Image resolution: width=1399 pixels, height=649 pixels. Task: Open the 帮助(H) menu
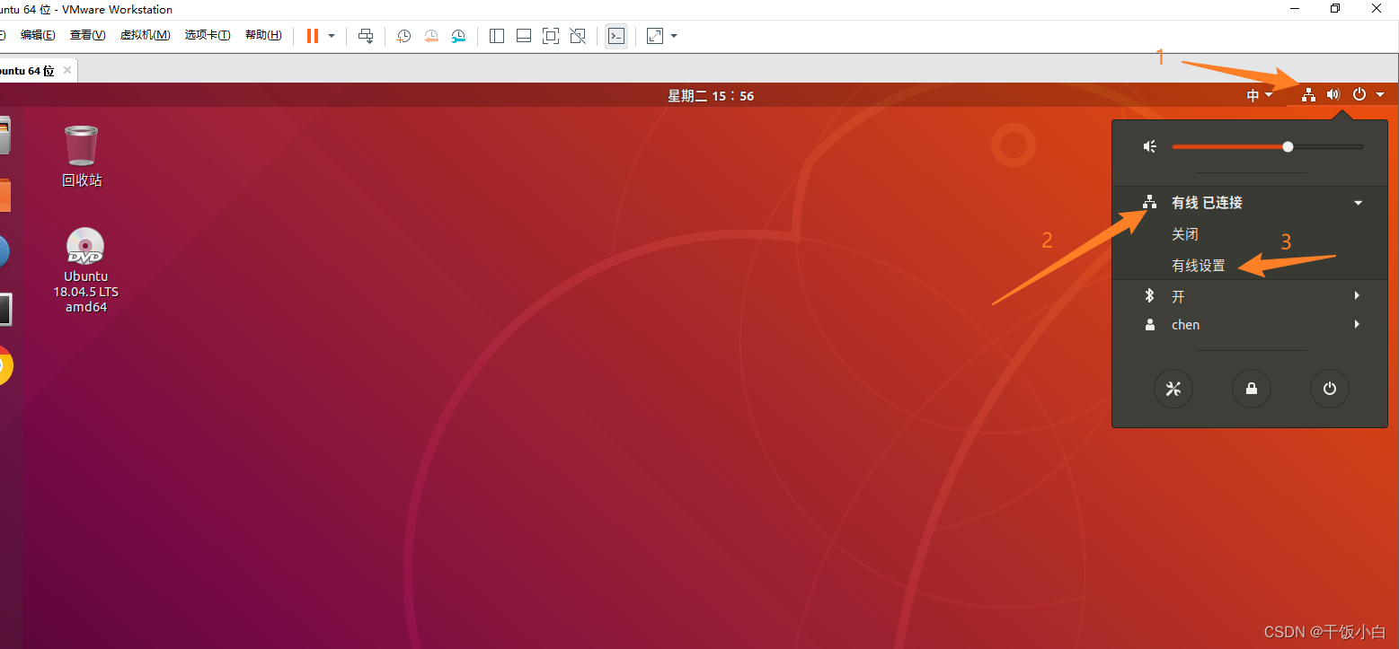pos(263,35)
